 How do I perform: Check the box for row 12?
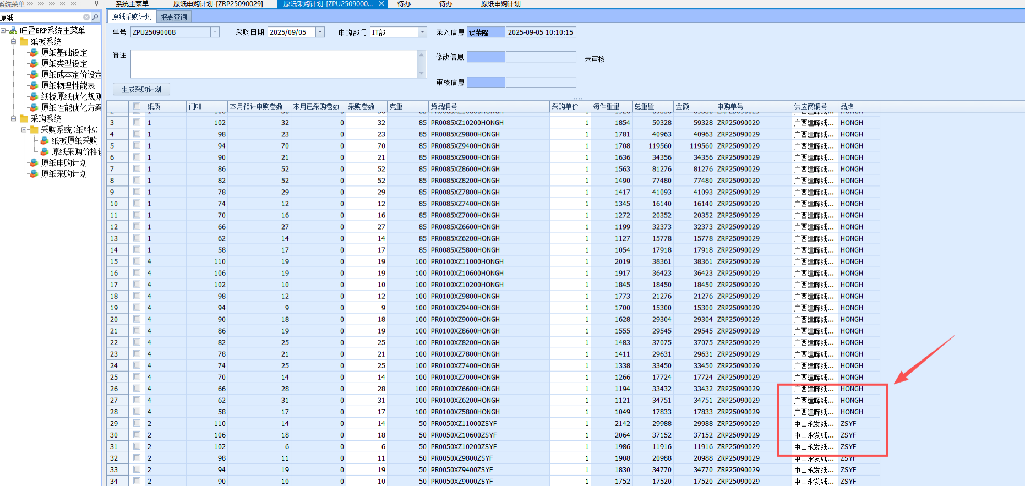coord(137,226)
